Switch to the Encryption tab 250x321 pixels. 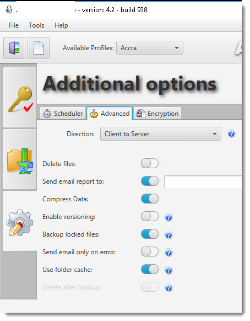[157, 114]
